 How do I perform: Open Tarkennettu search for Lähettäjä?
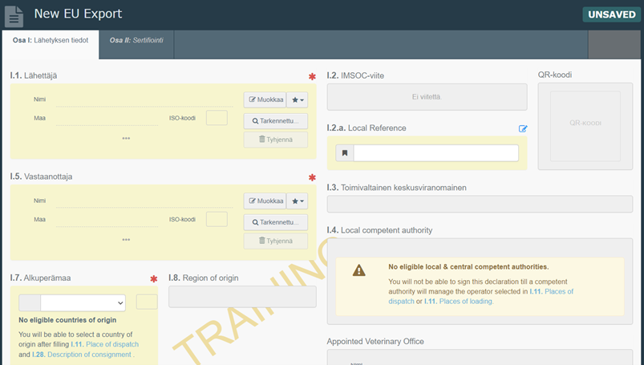coord(276,121)
